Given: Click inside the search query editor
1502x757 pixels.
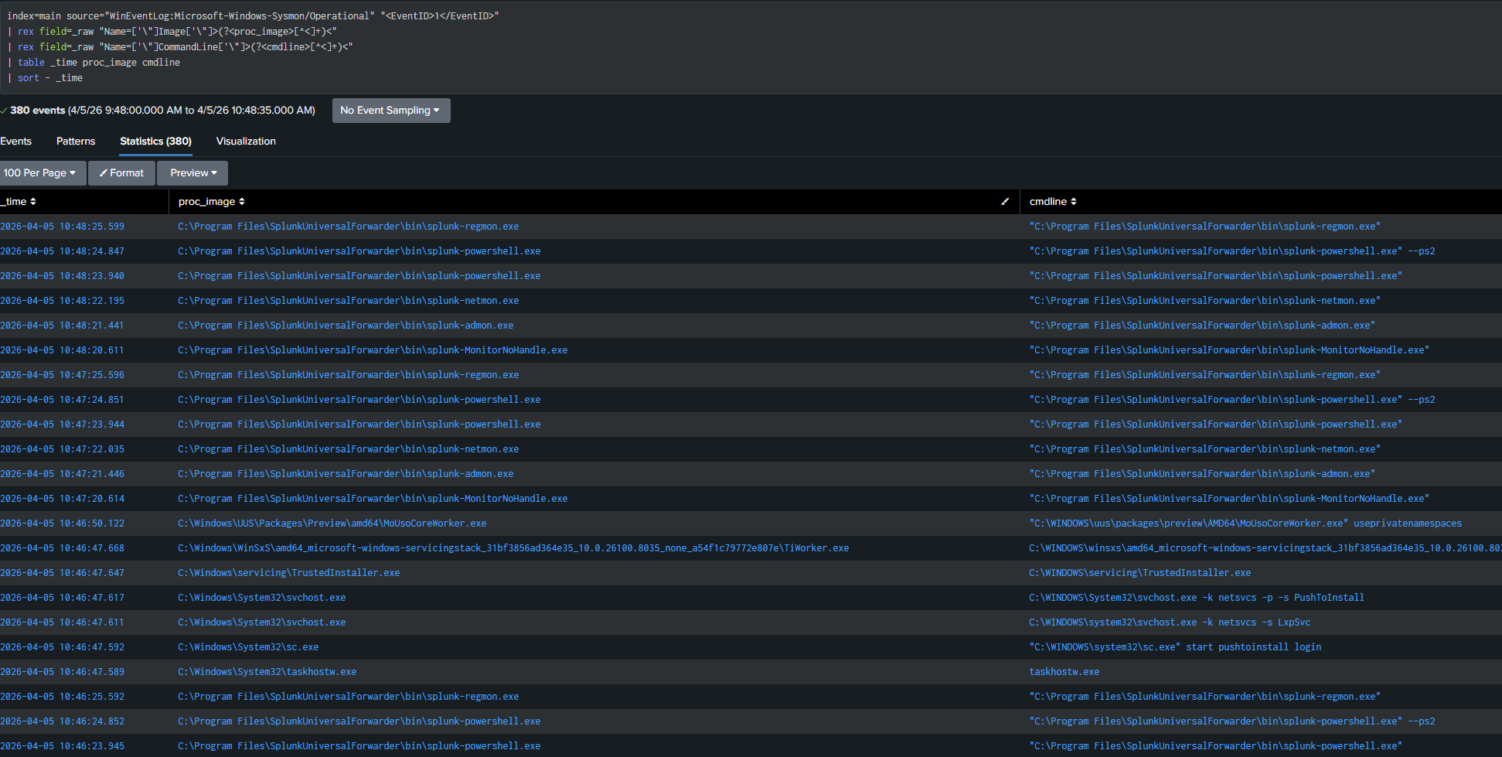Looking at the screenshot, I should coord(696,46).
